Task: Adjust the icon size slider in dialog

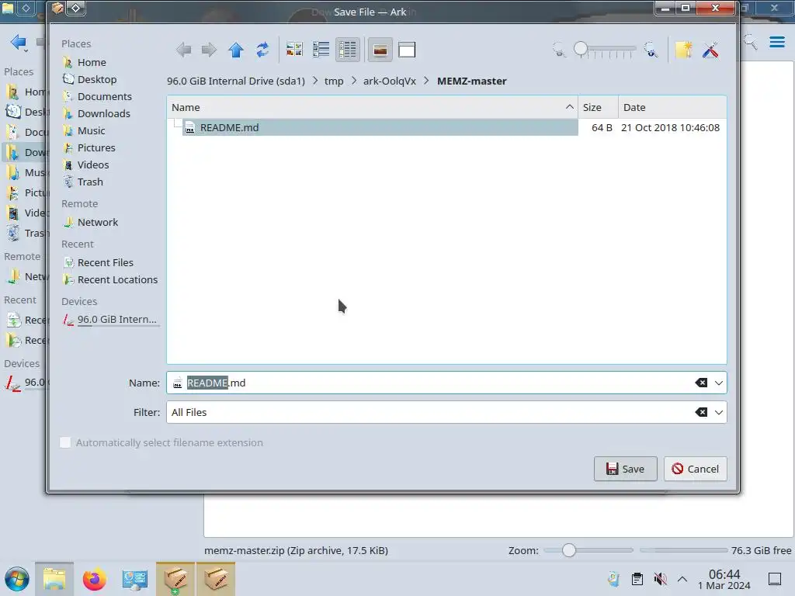Action: pyautogui.click(x=604, y=49)
